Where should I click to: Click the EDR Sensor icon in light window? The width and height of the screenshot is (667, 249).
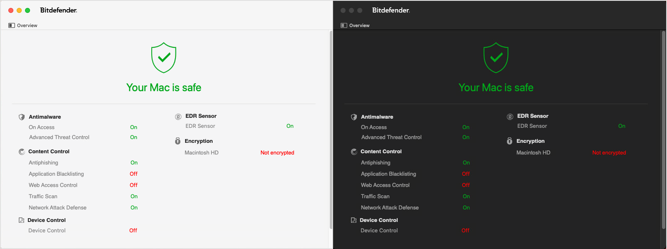[x=178, y=117]
